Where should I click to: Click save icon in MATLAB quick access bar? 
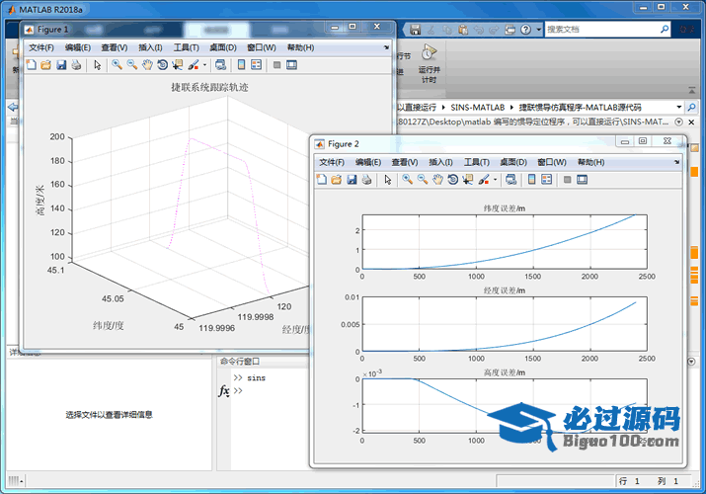415,30
